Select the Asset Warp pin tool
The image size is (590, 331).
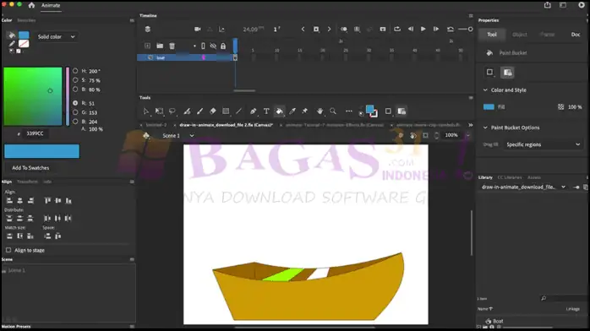305,111
